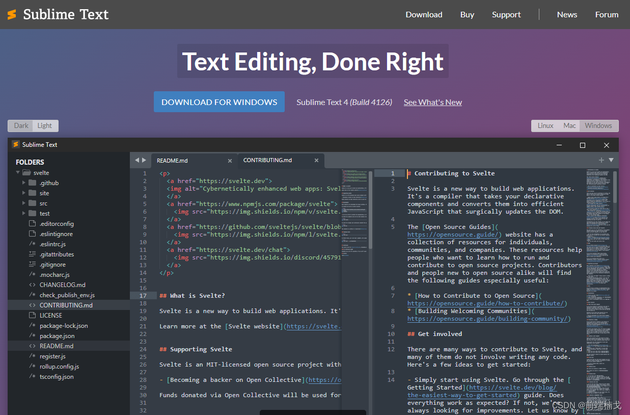The width and height of the screenshot is (630, 415).
Task: Switch to the CONTRIBUTING.md tab
Action: coord(281,160)
